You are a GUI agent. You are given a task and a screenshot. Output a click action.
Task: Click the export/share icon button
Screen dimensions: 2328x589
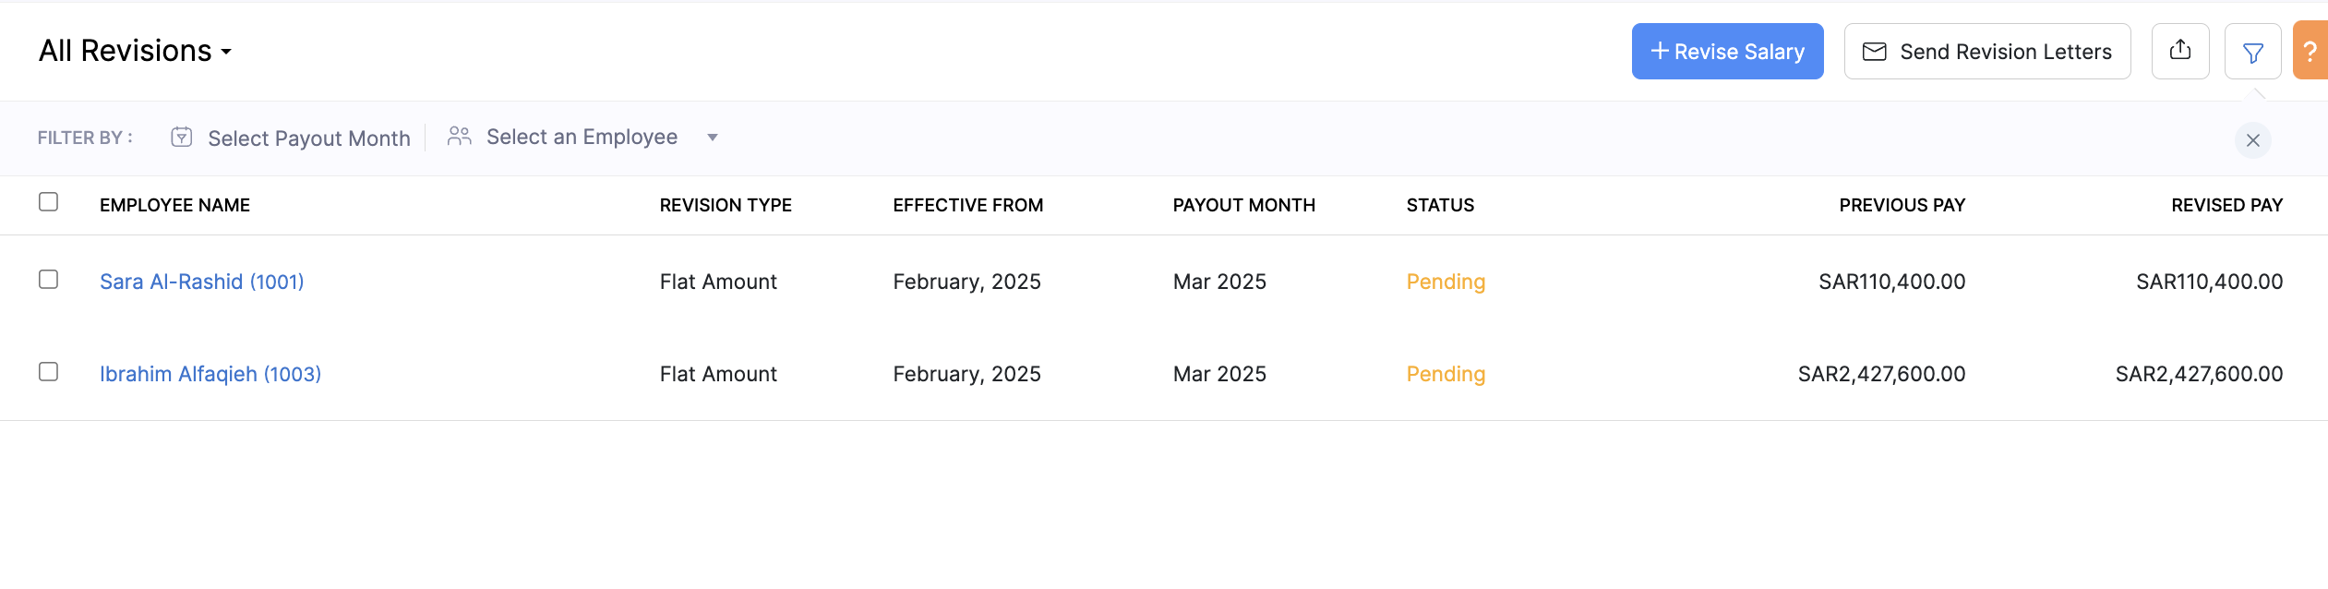2179,51
